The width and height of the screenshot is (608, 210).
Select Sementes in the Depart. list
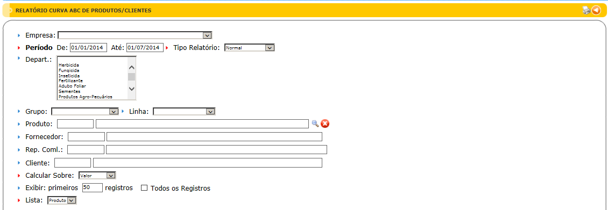point(69,91)
